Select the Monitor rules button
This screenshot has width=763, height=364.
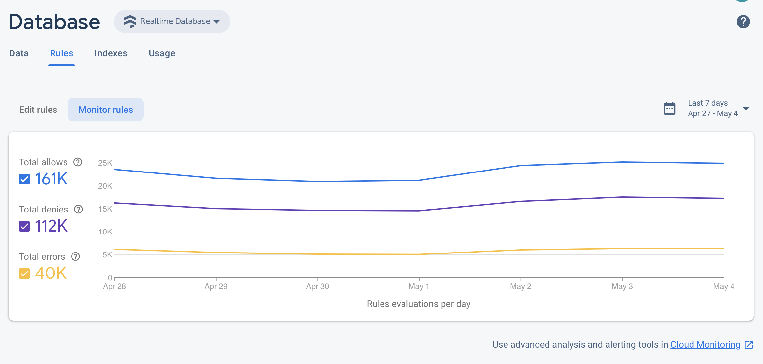click(106, 110)
